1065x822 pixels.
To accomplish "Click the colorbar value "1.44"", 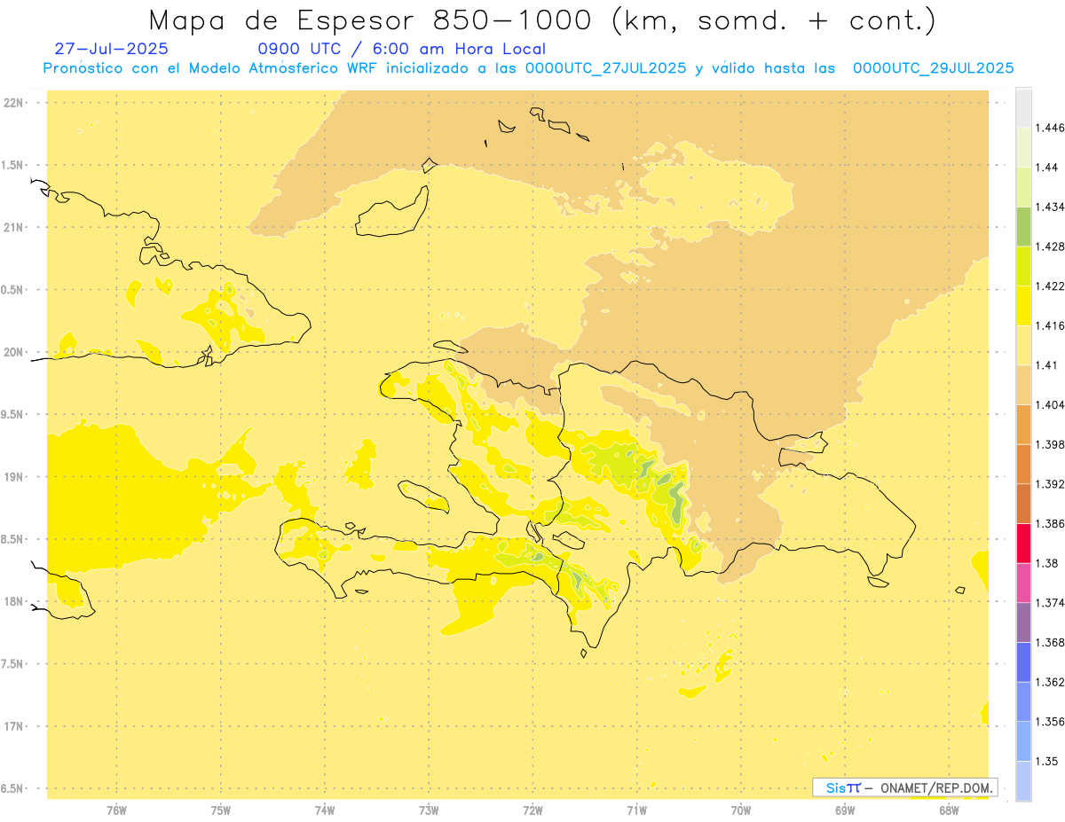I will tap(1047, 168).
